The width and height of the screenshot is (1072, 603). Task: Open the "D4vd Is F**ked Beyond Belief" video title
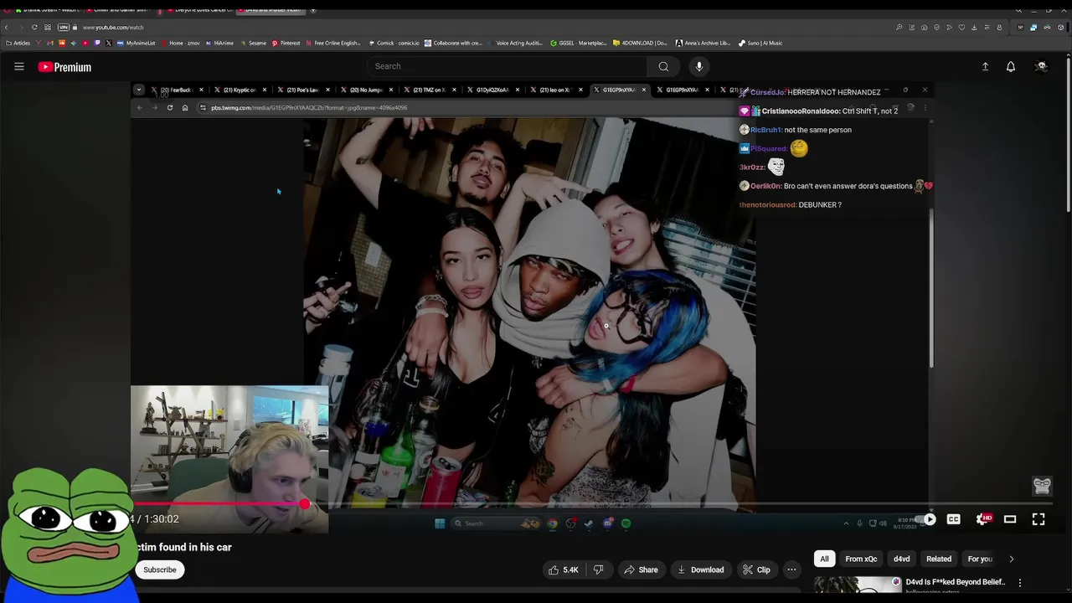coord(956,582)
